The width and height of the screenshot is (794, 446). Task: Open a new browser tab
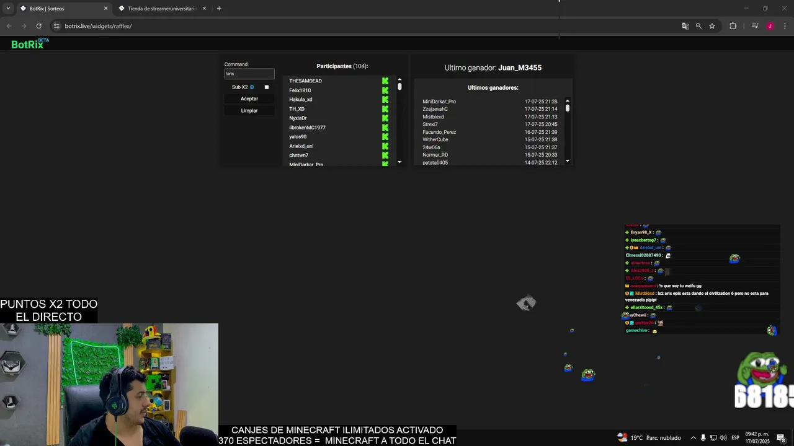click(219, 9)
